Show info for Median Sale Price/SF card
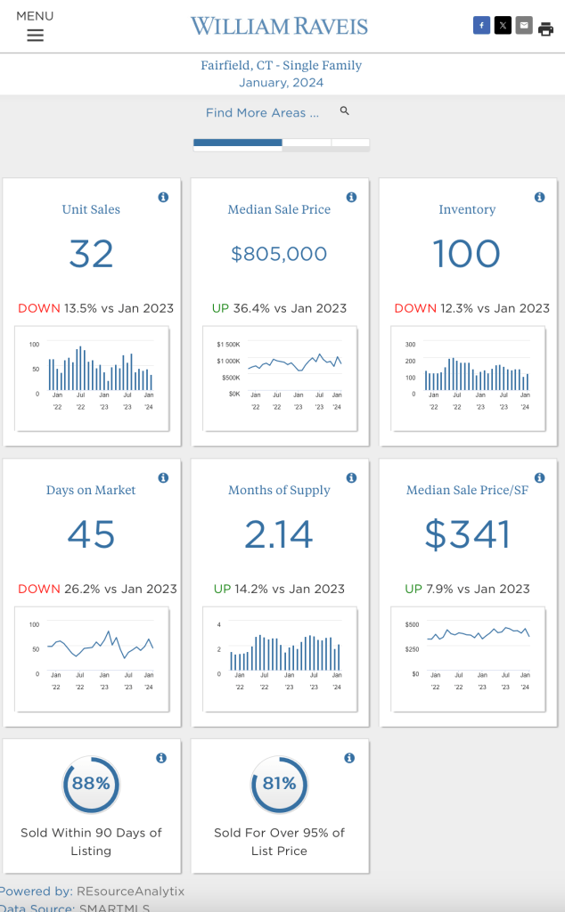Screen dimensions: 565x912 coord(539,477)
